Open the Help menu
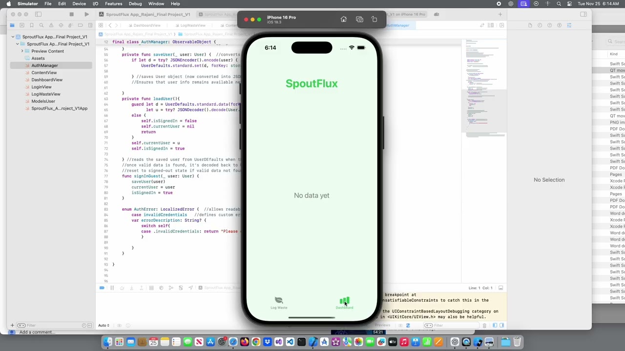 [175, 4]
